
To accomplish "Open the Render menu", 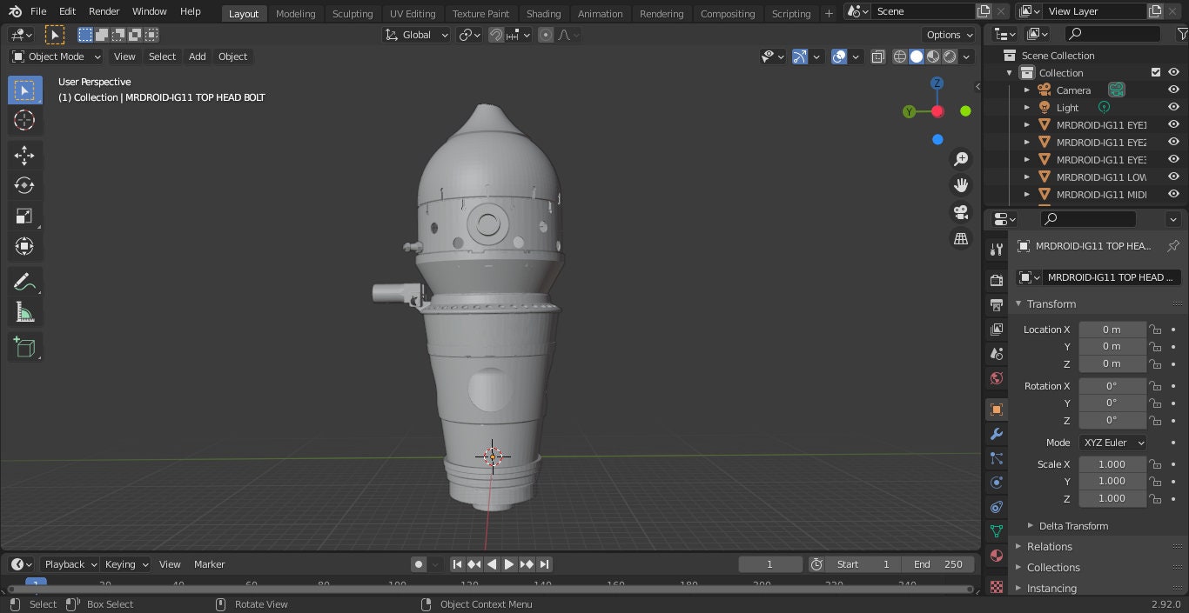I will (104, 11).
